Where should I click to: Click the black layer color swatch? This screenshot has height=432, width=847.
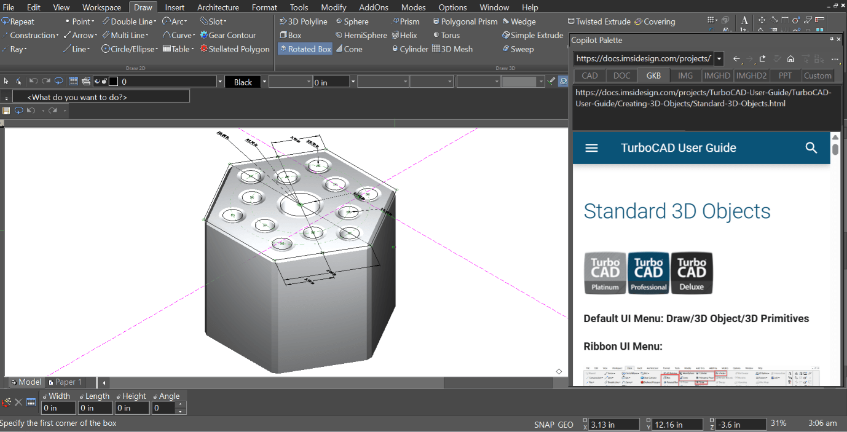point(113,82)
